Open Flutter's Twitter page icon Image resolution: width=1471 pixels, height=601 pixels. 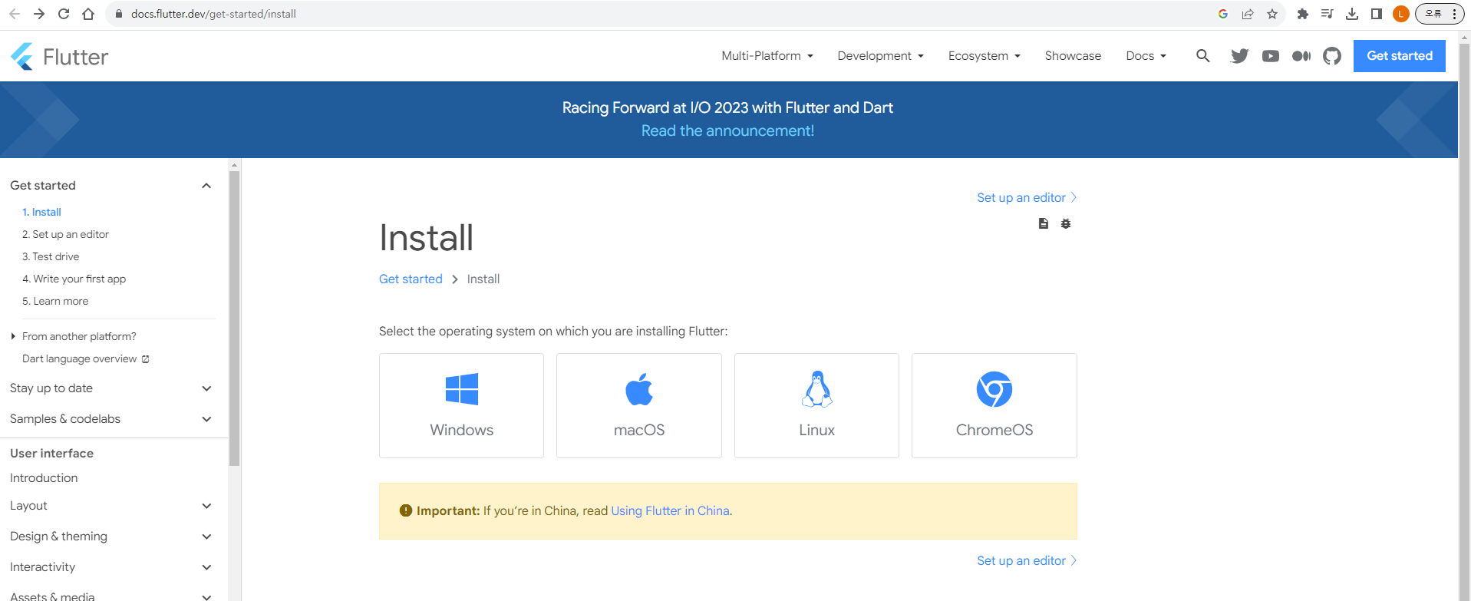[x=1239, y=56]
